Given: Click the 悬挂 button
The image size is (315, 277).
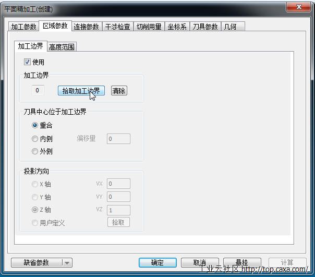Looking at the screenshot, I should [x=242, y=262].
